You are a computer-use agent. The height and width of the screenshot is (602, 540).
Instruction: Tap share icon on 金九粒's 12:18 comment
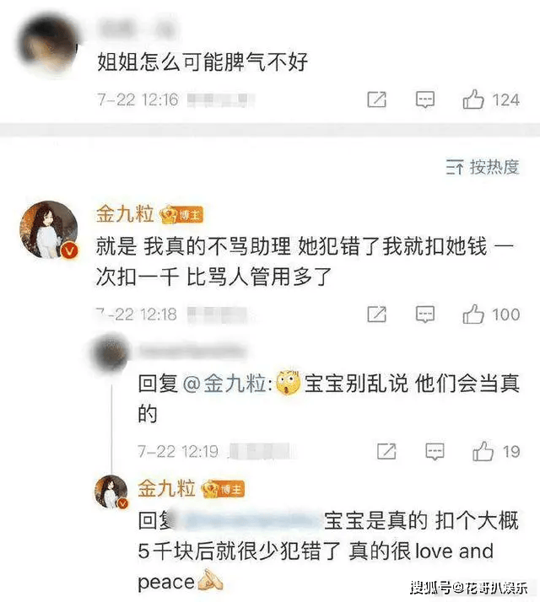(376, 314)
